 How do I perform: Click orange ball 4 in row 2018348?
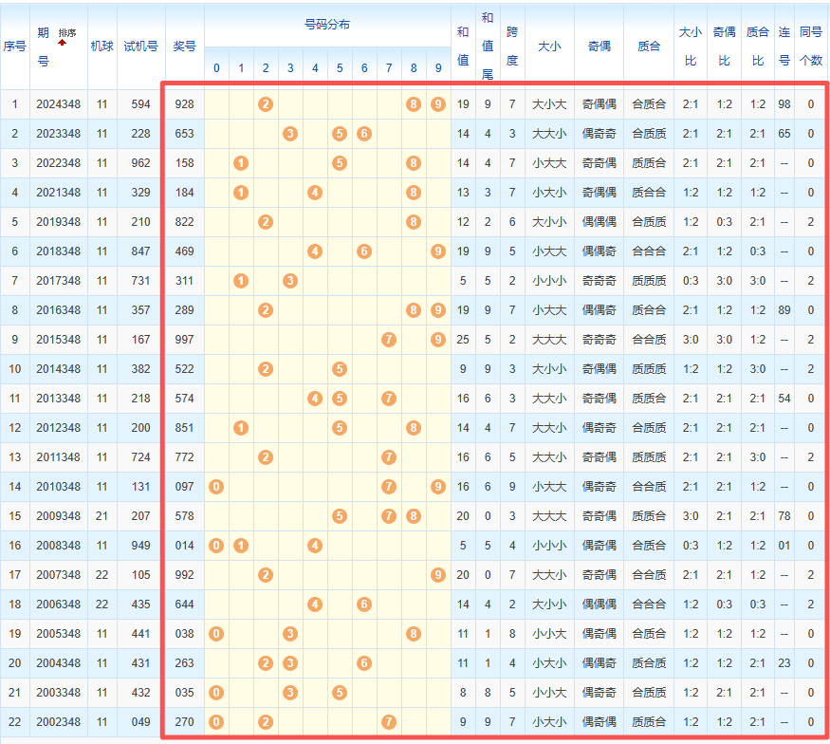315,251
